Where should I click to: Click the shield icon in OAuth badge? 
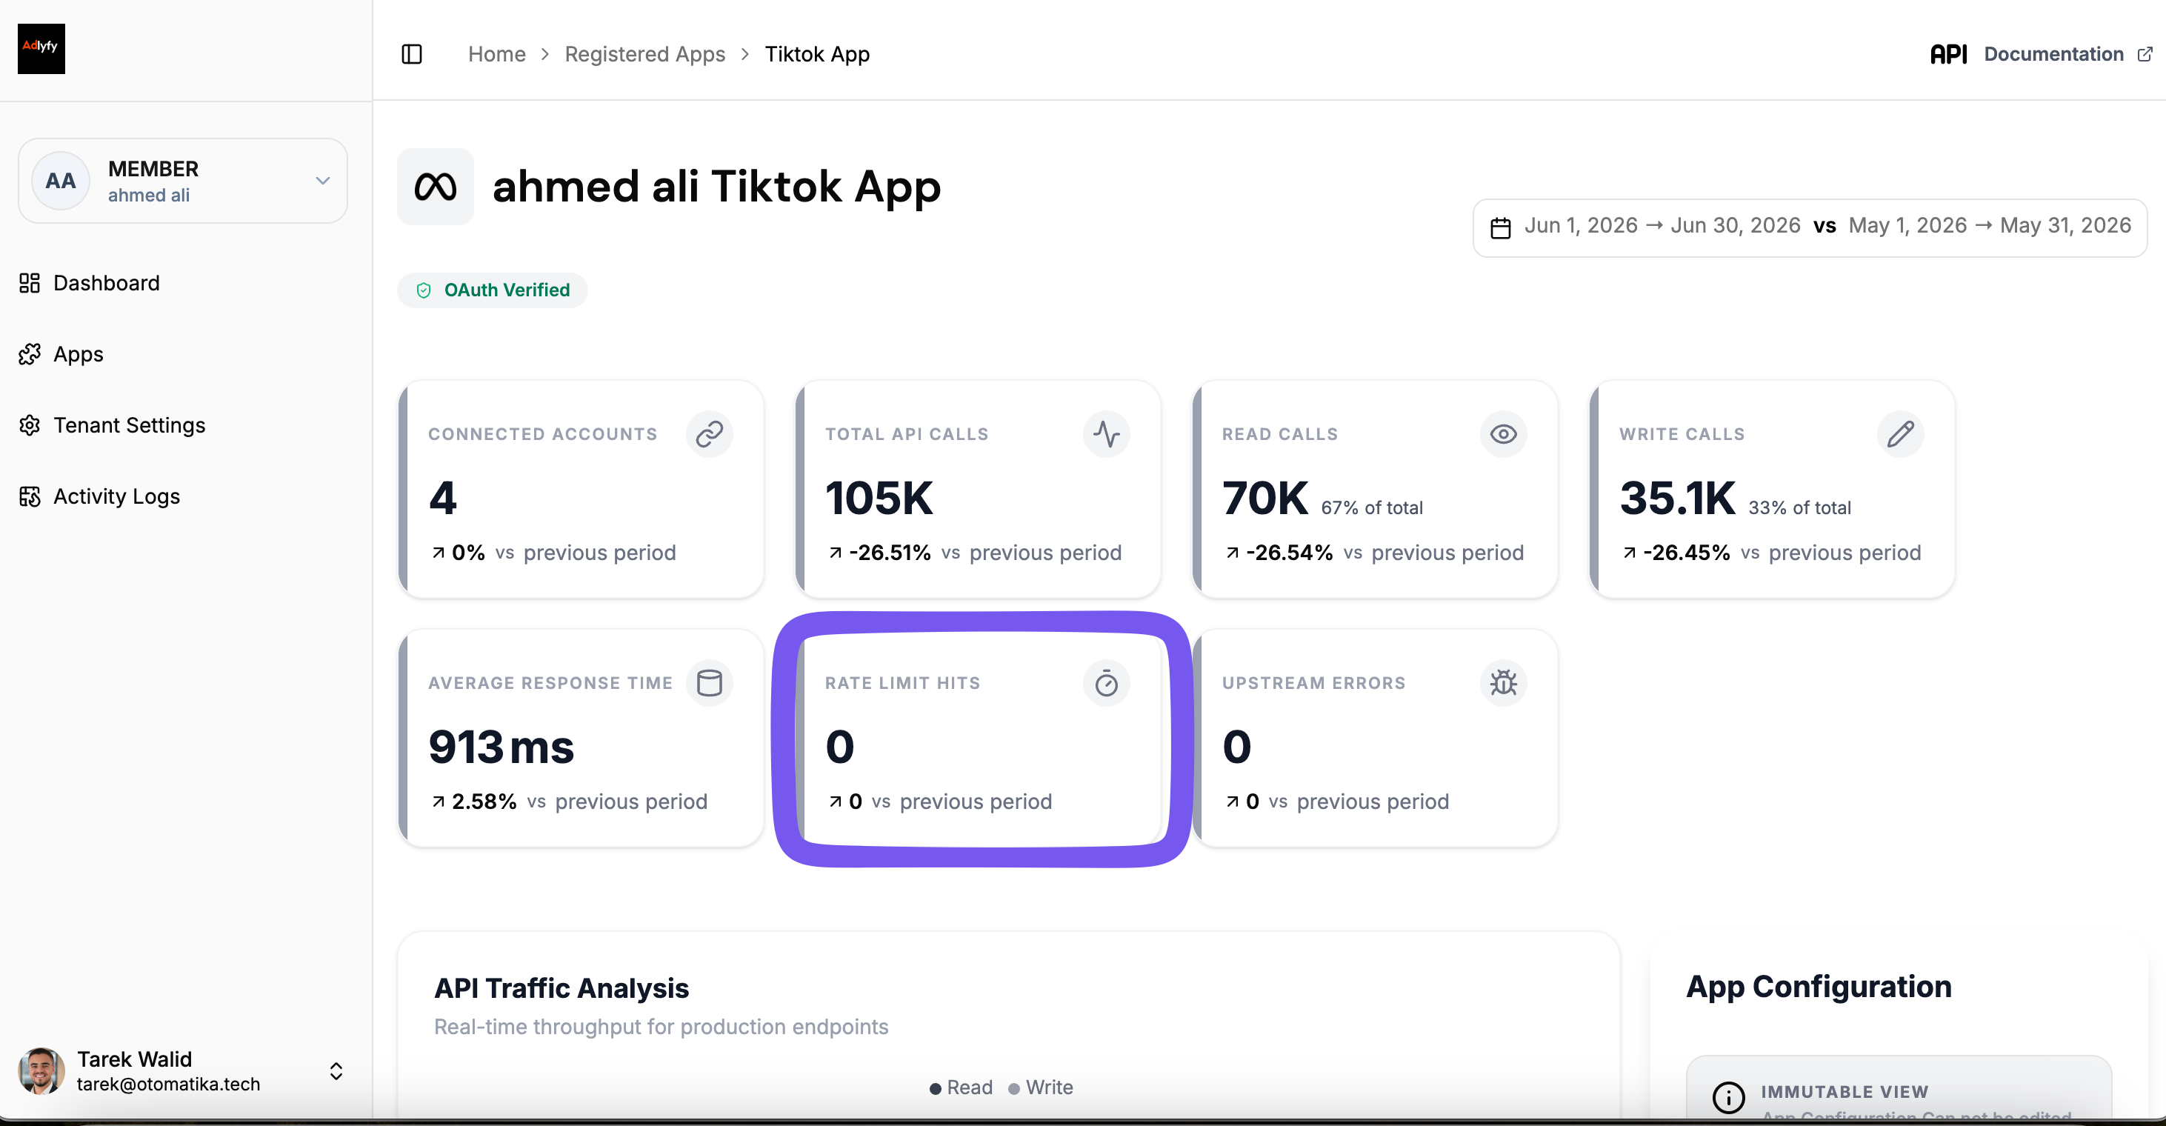point(424,290)
